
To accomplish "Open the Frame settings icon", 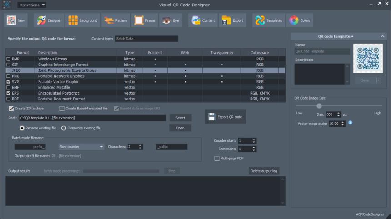I will tap(138, 20).
